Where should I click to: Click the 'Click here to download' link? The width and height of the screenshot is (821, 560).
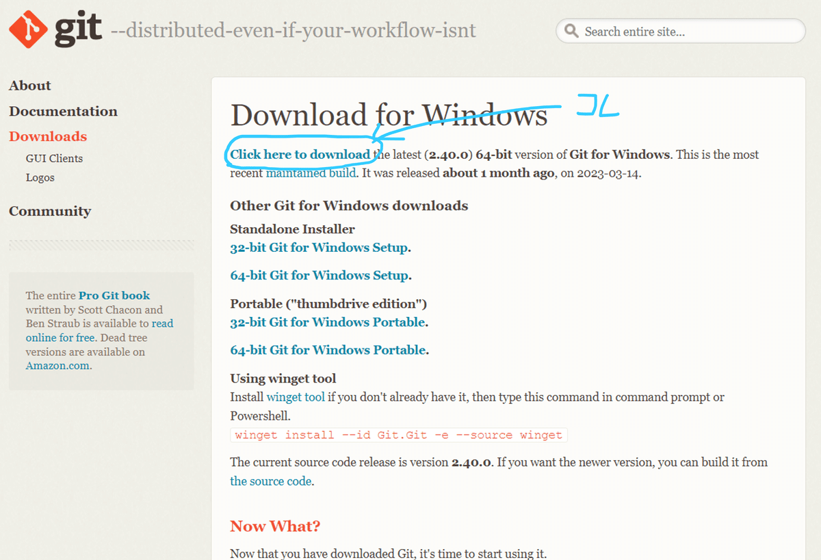[x=300, y=155]
